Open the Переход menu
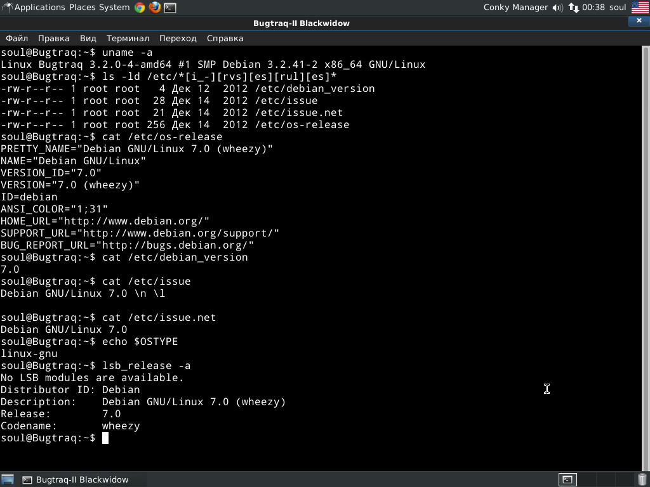This screenshot has width=650, height=487. pyautogui.click(x=178, y=39)
